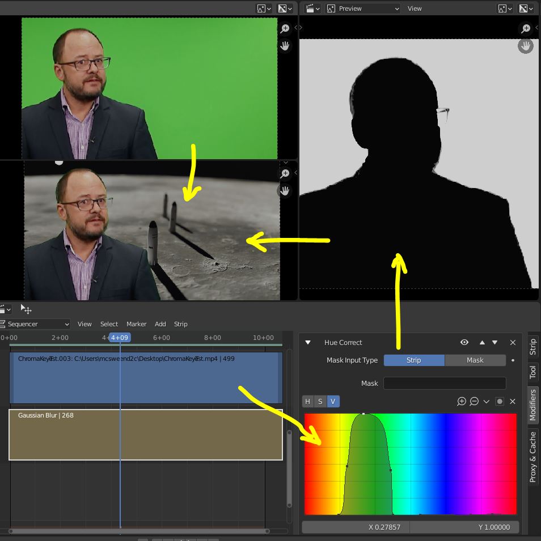This screenshot has width=541, height=541.
Task: Click pan hand icon in green screen preview
Action: tap(285, 45)
